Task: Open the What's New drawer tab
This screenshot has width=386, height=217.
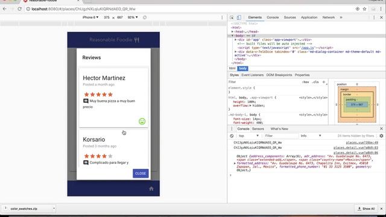Action: point(279,129)
